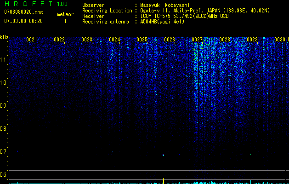Click time marker 0025
Screen dimensions: 289x184
pos(142,39)
